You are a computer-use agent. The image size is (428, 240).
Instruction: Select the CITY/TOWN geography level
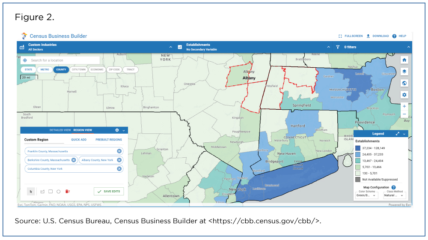click(79, 70)
